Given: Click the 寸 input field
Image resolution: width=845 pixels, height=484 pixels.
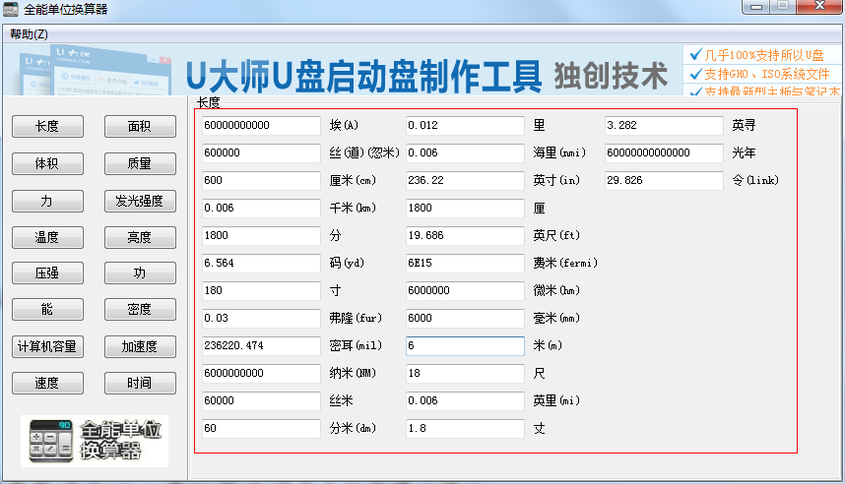Looking at the screenshot, I should click(261, 291).
